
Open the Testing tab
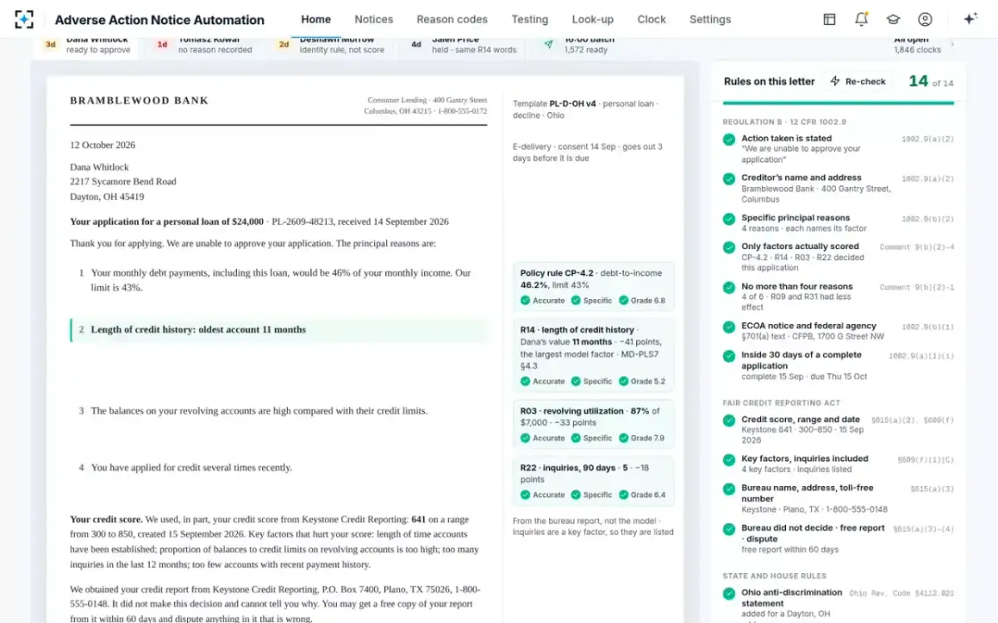pos(530,19)
